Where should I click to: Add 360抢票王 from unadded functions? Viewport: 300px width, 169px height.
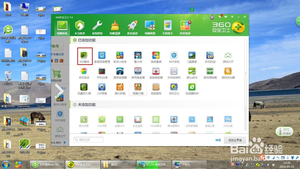[x=156, y=121]
